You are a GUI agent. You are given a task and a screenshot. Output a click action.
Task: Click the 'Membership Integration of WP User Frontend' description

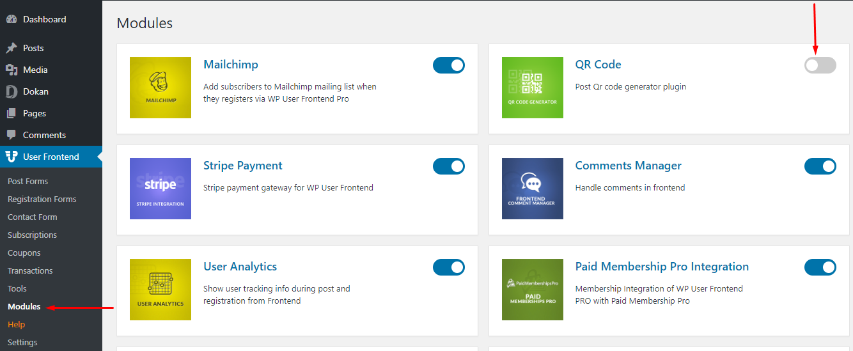659,295
